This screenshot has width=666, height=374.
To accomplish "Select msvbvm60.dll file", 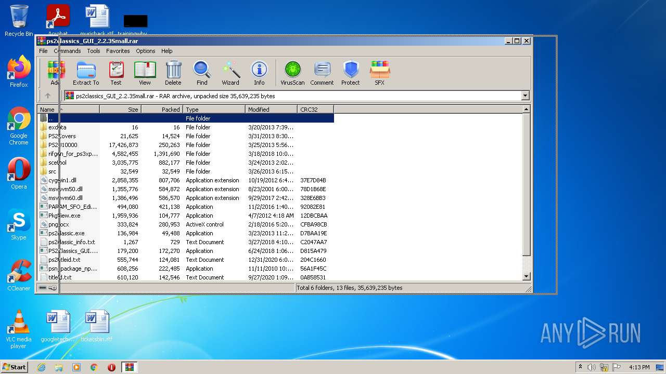I will pos(186,198).
